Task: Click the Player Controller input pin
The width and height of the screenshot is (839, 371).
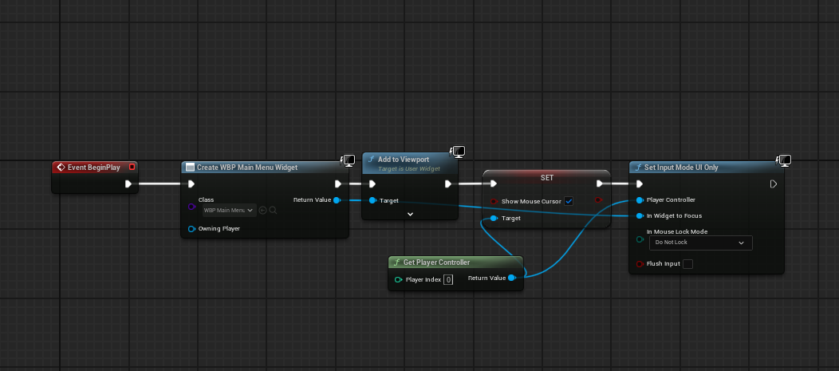Action: (640, 200)
